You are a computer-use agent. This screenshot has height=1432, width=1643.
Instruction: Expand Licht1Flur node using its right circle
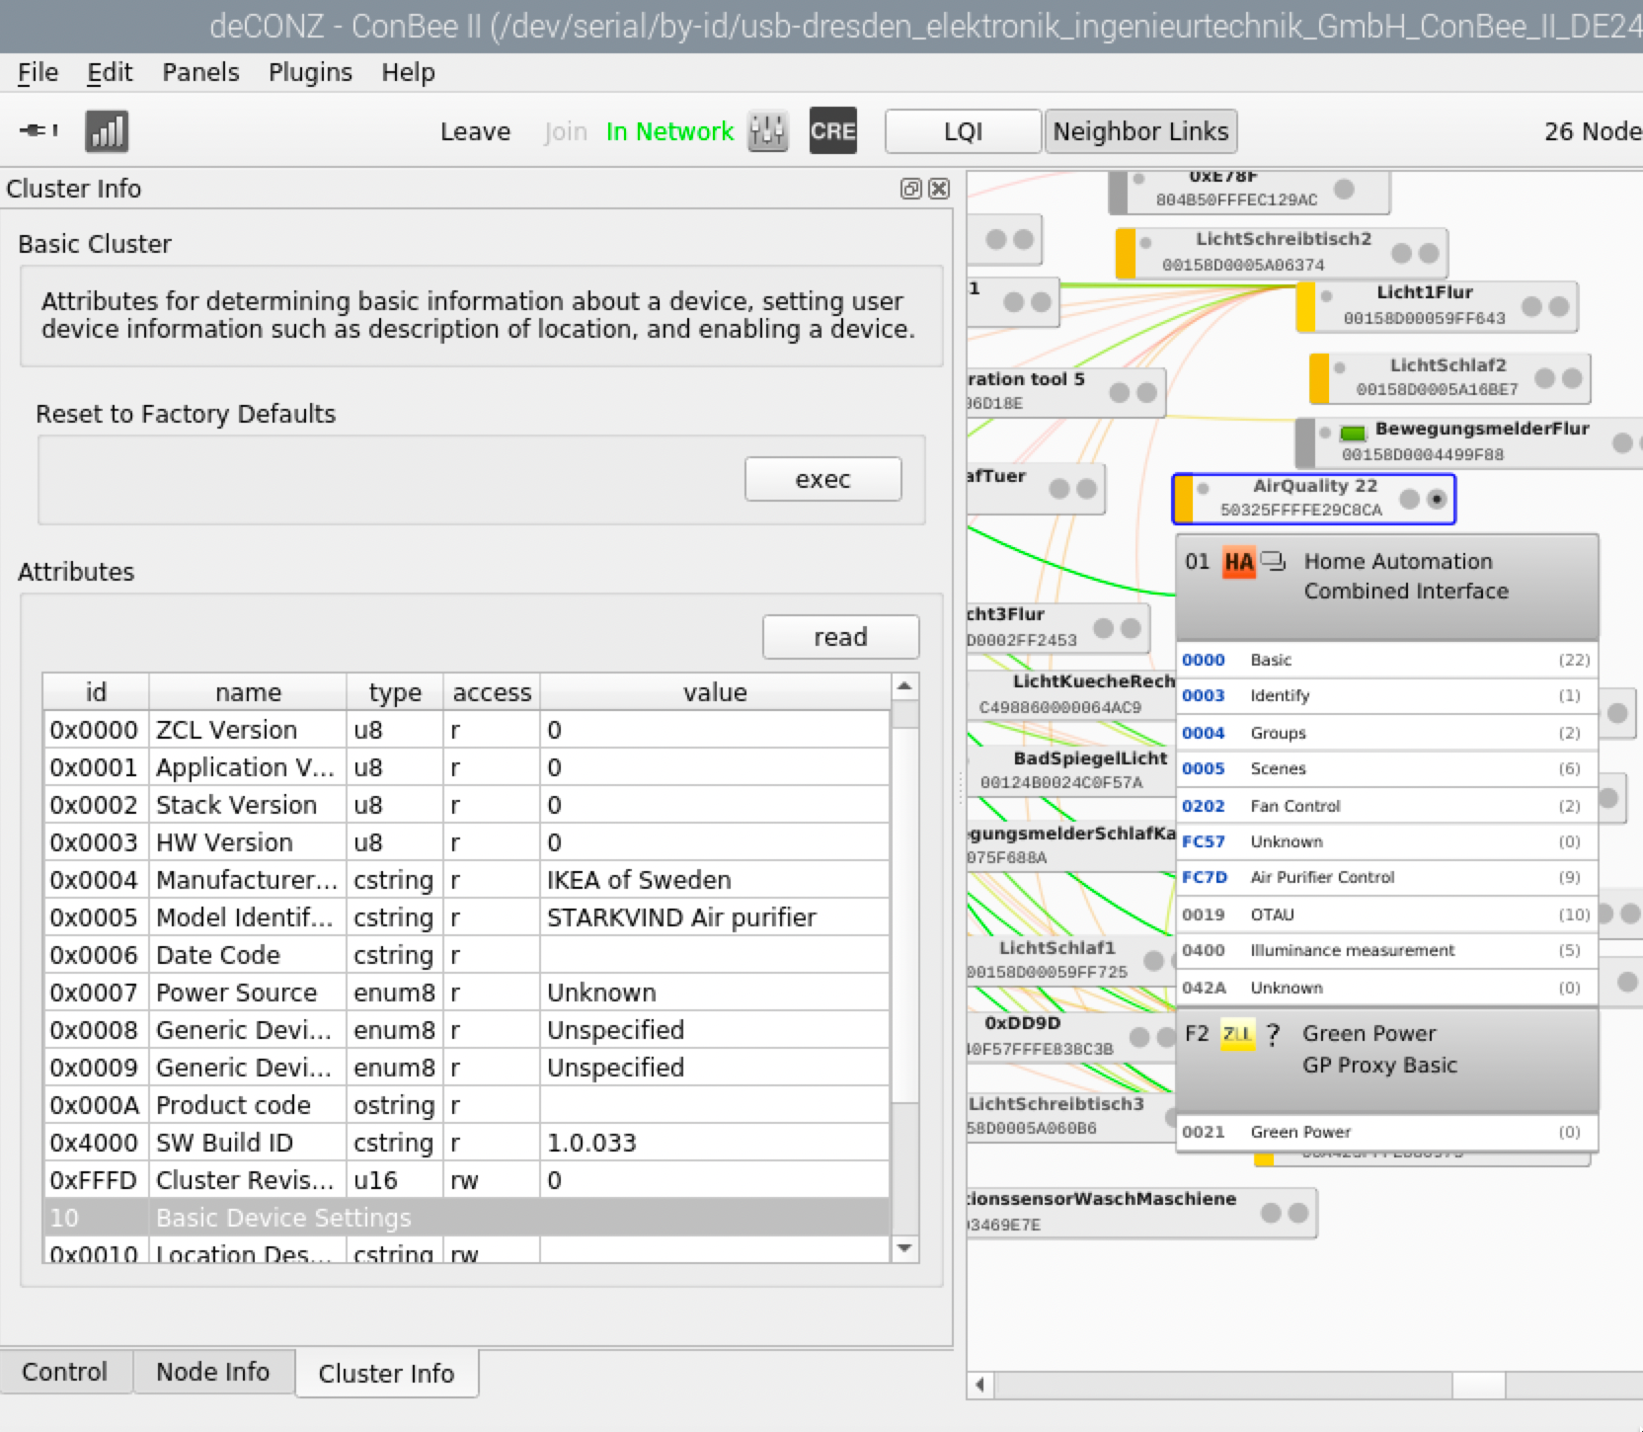click(x=1558, y=306)
